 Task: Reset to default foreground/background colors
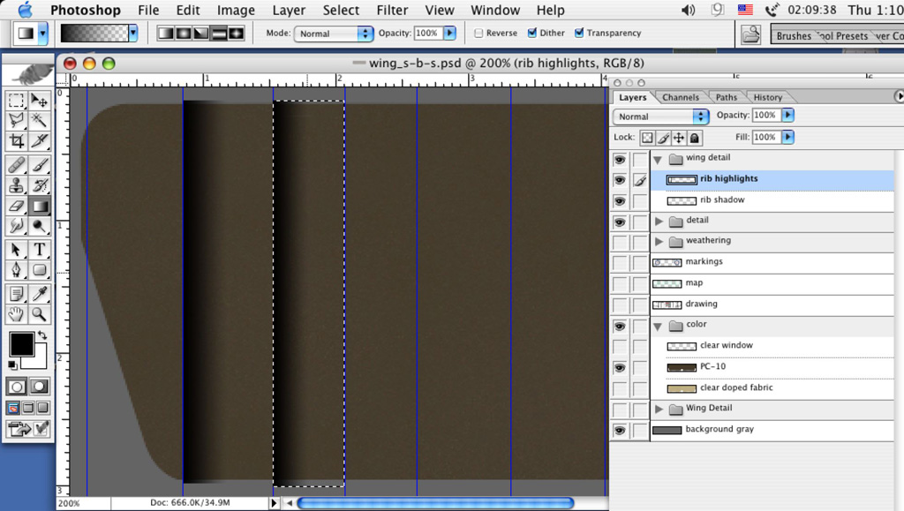point(12,364)
